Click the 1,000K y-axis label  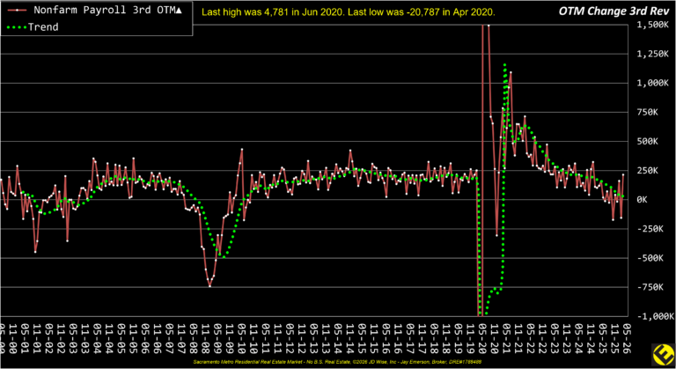[x=652, y=83]
